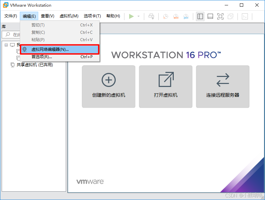Click the 打开虚拟机 tile
The height and width of the screenshot is (200, 265).
click(x=166, y=87)
